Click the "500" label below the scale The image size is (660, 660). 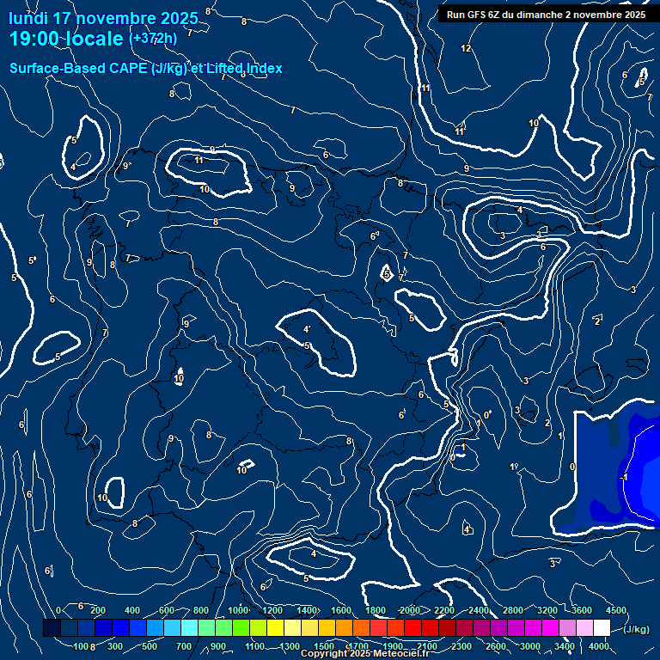150,646
